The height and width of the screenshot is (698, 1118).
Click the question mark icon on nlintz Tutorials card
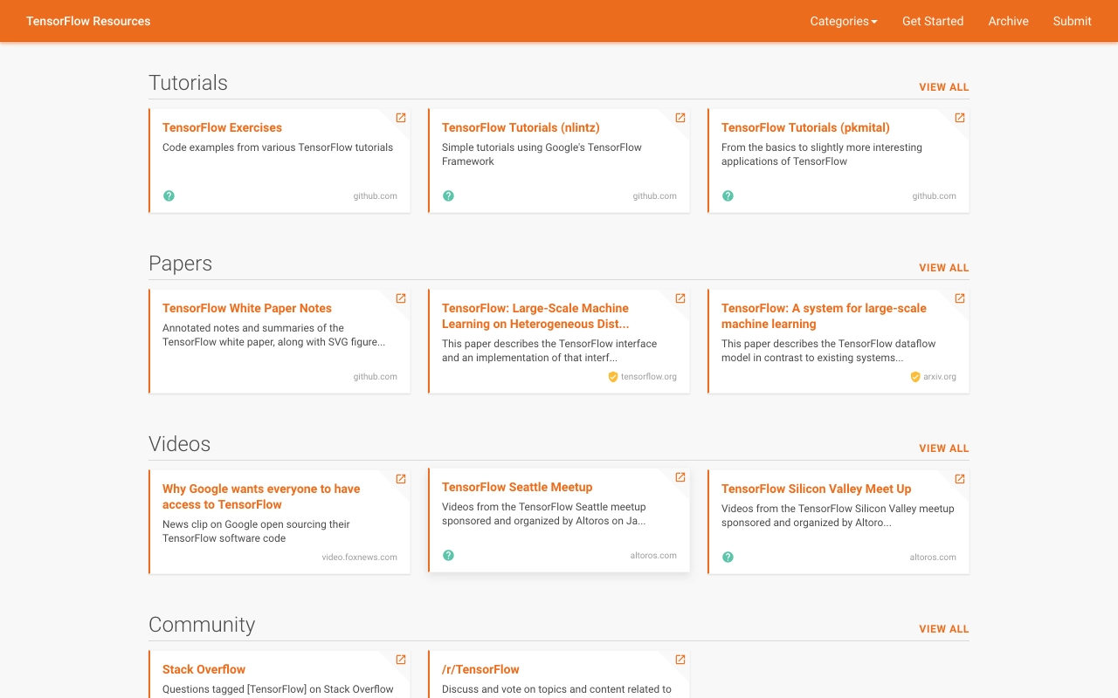448,195
